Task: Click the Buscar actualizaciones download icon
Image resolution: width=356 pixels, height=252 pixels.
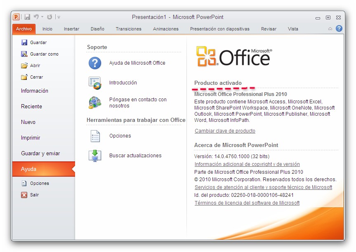Action: 95,156
